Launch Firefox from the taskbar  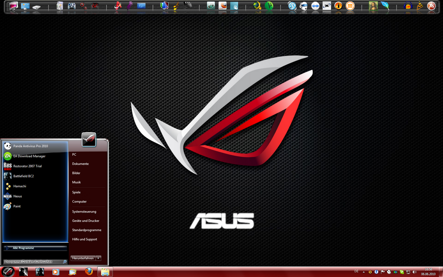point(89,271)
